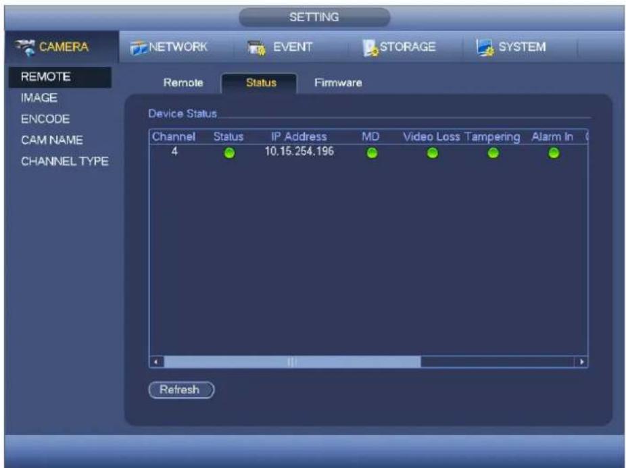Click the Video Loss column header
Screen dimensions: 626x468
431,136
